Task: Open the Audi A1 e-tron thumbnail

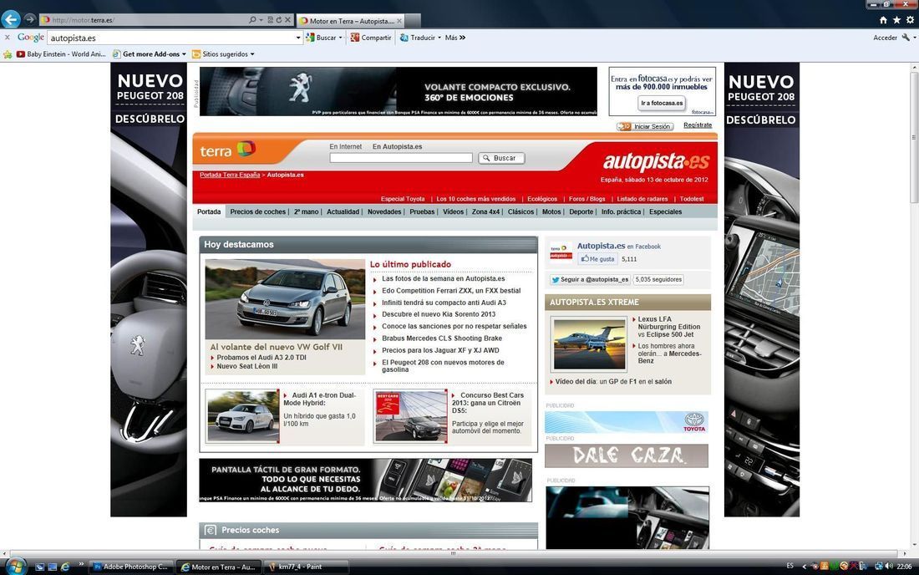Action: coord(243,415)
